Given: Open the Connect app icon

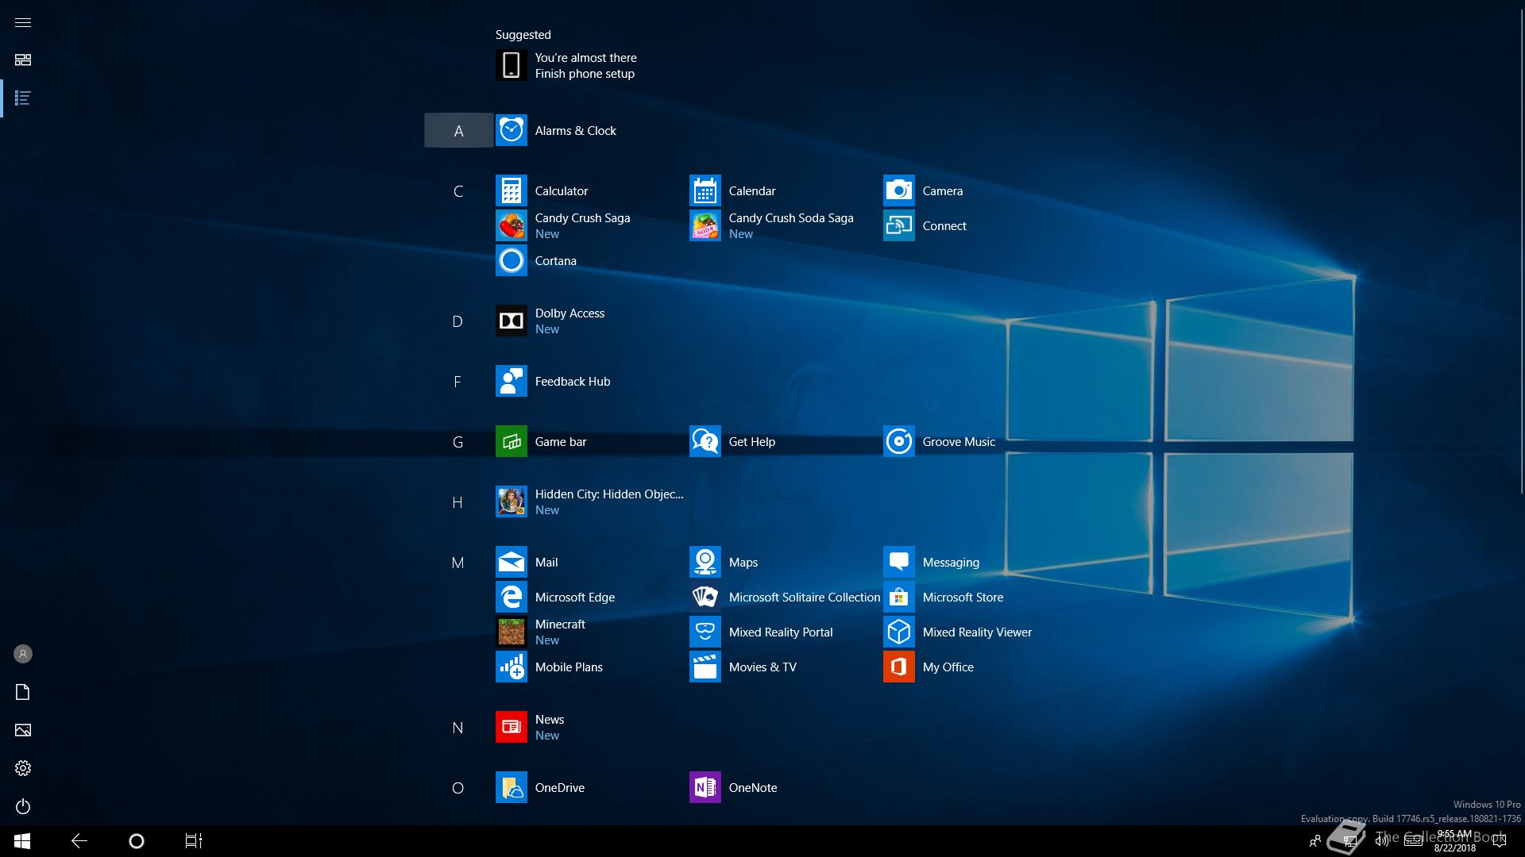Looking at the screenshot, I should tap(898, 225).
